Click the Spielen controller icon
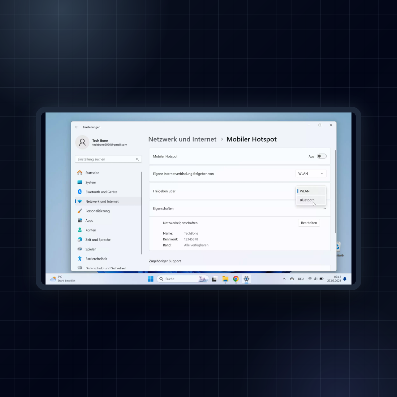 [80, 249]
